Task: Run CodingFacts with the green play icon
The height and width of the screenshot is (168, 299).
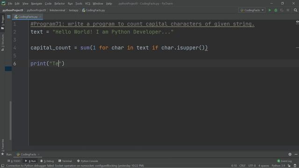Action: pos(270,10)
